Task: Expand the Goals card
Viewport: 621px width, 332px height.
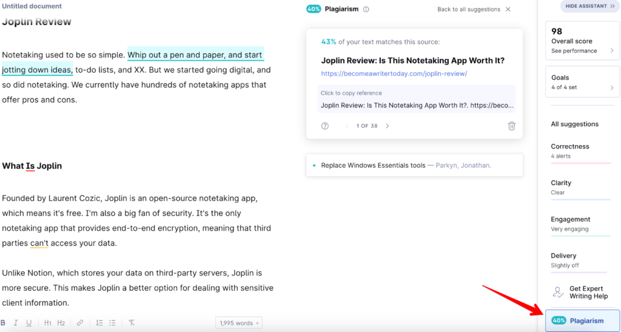Action: click(x=582, y=82)
